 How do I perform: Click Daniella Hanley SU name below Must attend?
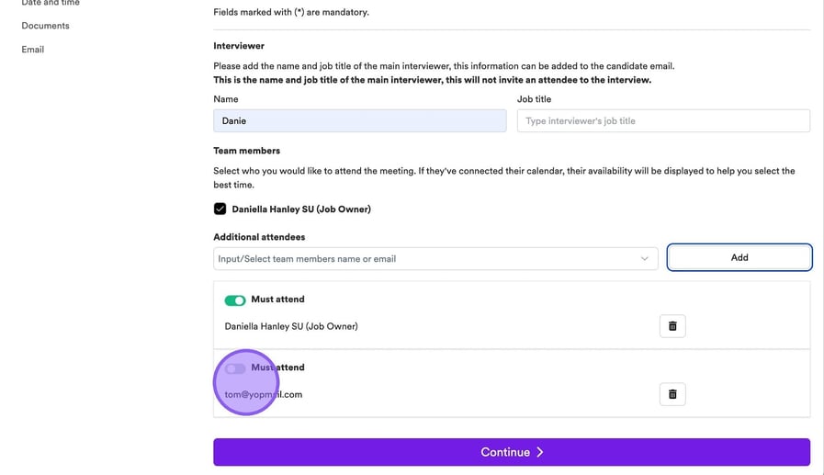(x=291, y=326)
